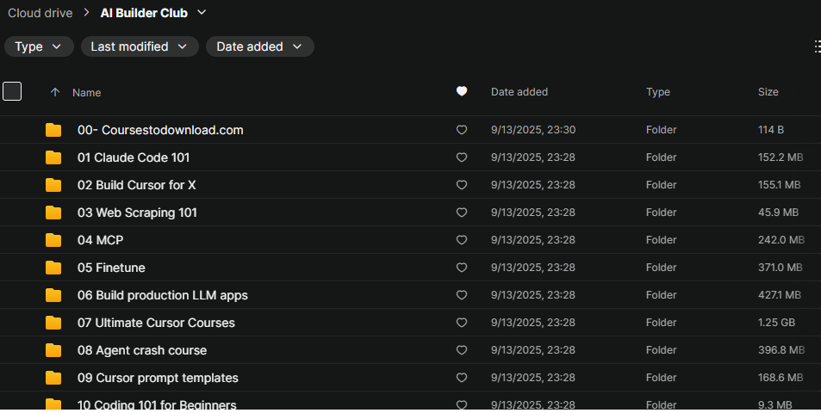Mark 05 Finetune as favorite
The height and width of the screenshot is (413, 821).
461,268
